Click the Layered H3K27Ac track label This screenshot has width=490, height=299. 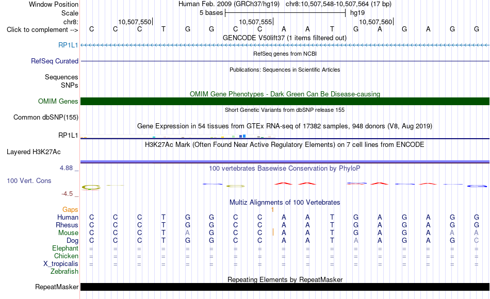click(34, 152)
